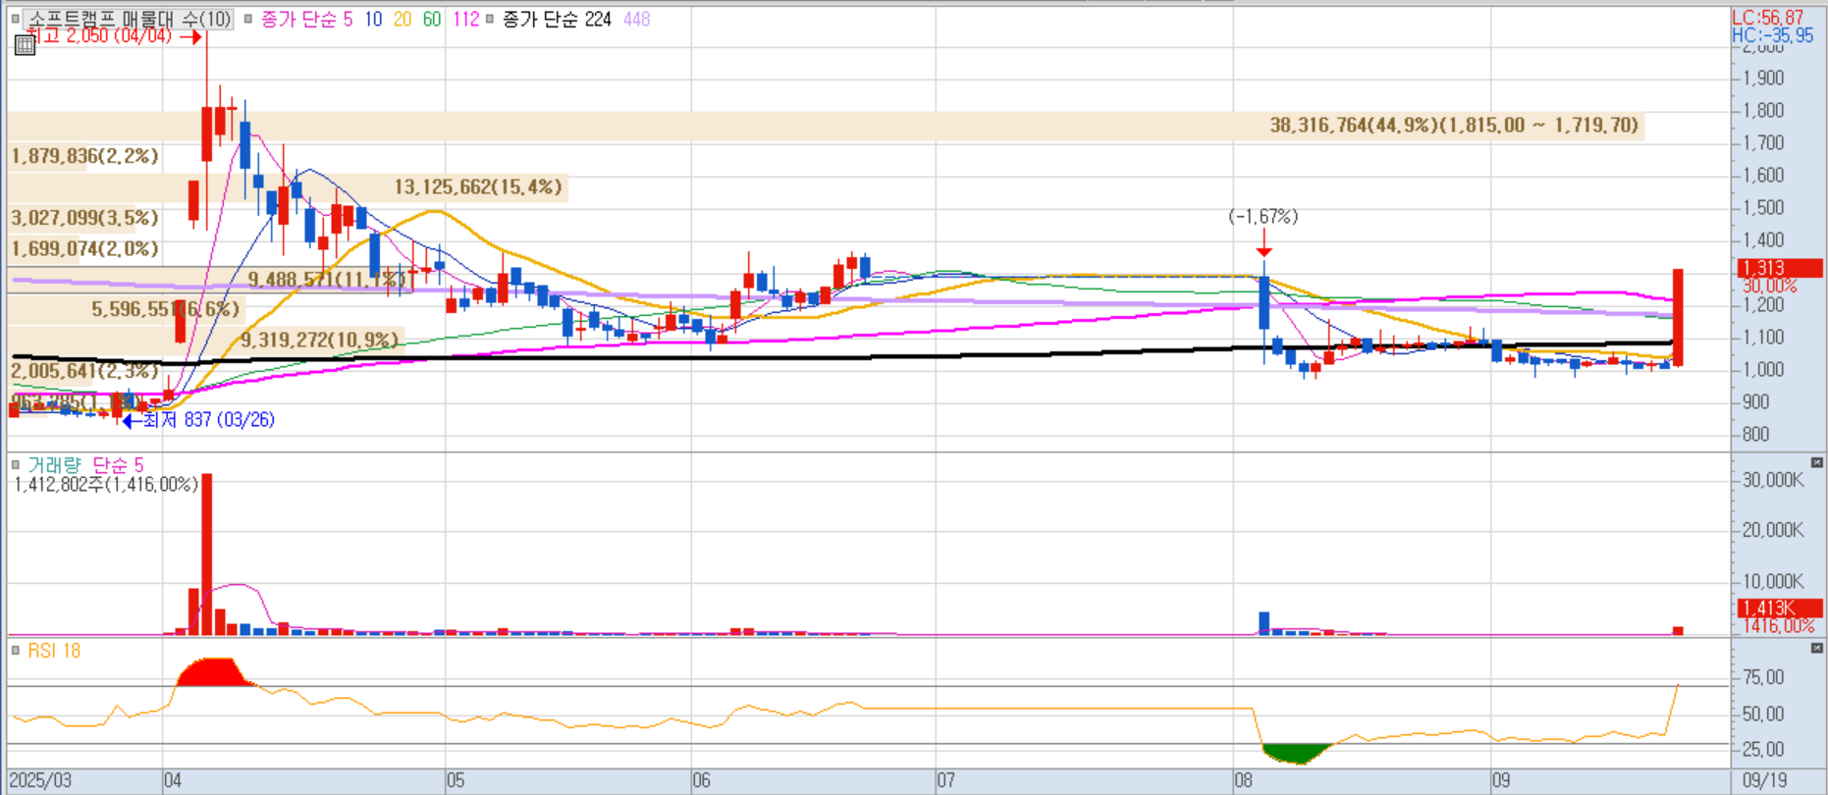Select the 종가 단순 5 moving average label
The width and height of the screenshot is (1828, 795).
coord(306,19)
